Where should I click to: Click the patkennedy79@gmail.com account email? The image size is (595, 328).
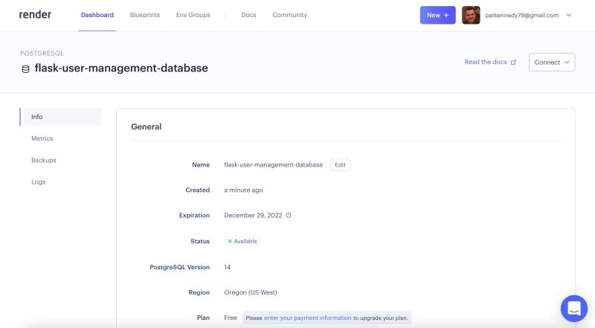[522, 15]
